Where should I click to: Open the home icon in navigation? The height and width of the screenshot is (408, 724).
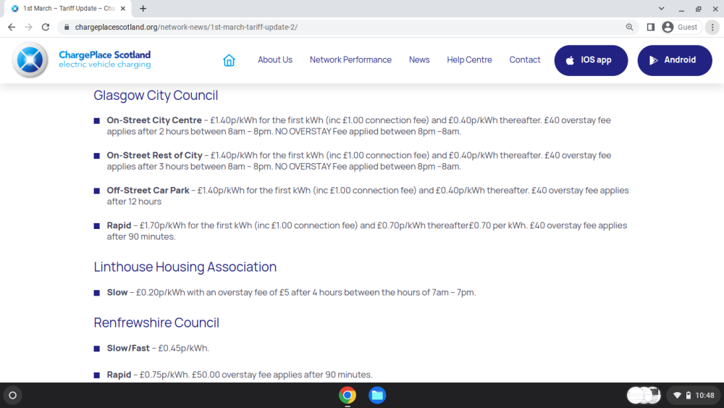tap(229, 60)
